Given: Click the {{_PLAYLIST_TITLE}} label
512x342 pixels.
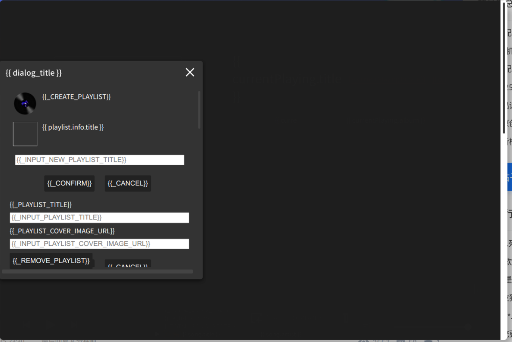Looking at the screenshot, I should (41, 205).
